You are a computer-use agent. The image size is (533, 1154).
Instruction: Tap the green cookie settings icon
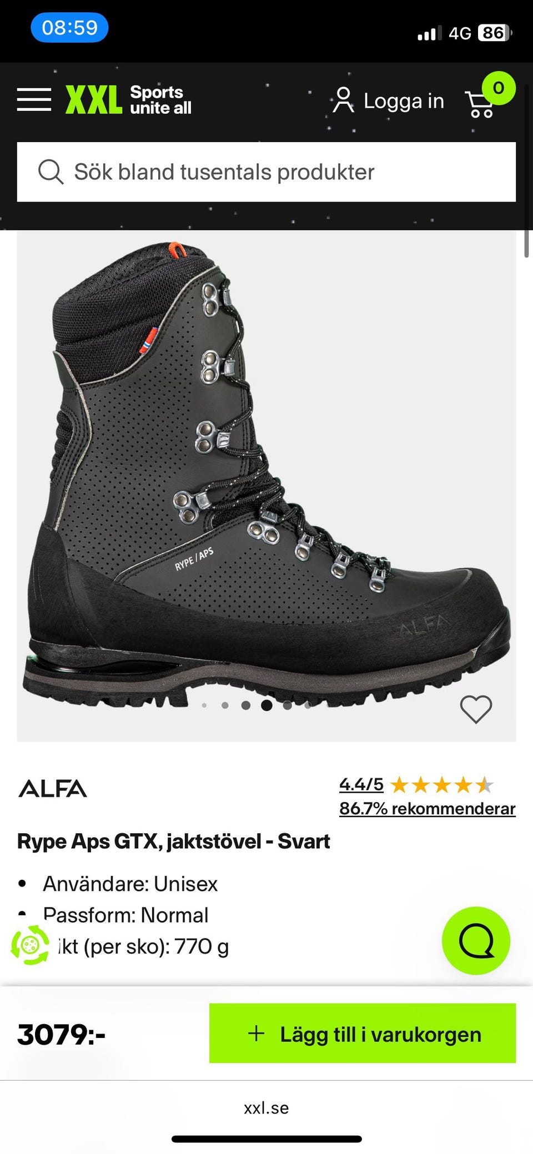30,944
